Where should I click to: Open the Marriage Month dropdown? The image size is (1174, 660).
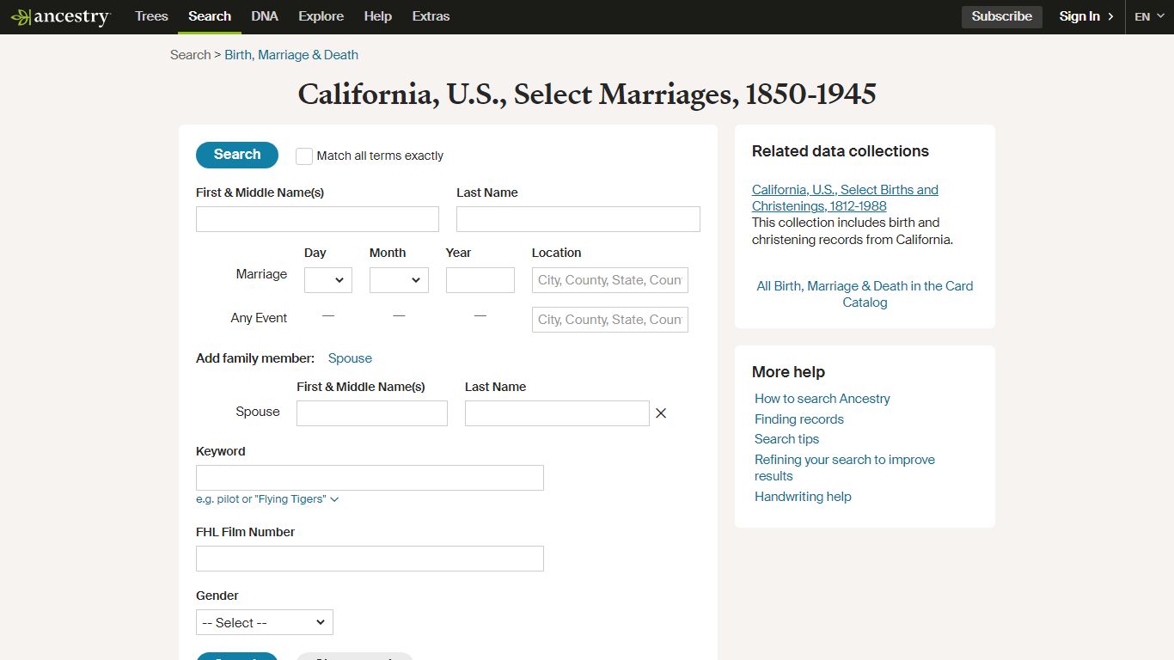(x=399, y=280)
